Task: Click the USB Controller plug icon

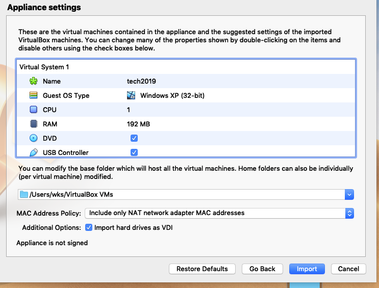Action: (33, 152)
